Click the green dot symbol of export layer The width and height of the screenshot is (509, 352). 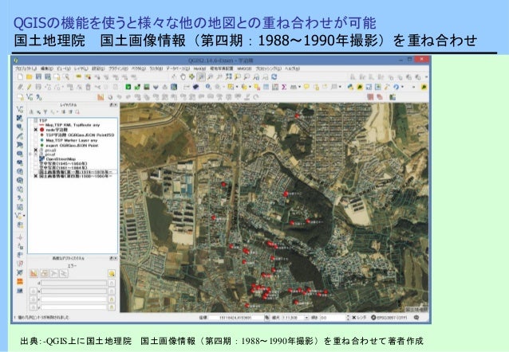click(x=41, y=146)
